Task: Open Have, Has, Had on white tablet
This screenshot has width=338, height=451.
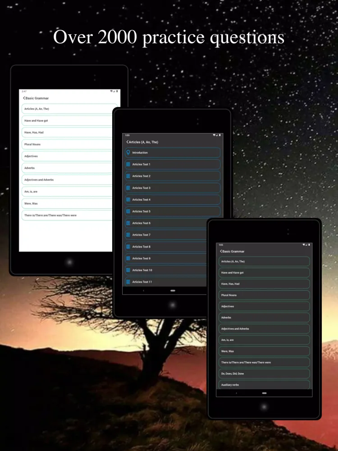Action: pos(67,132)
